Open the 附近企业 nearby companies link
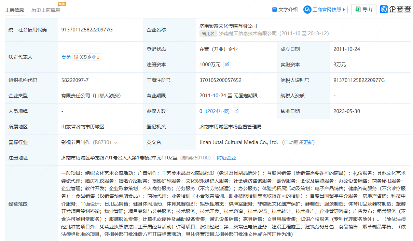The height and width of the screenshot is (241, 413). (226, 158)
